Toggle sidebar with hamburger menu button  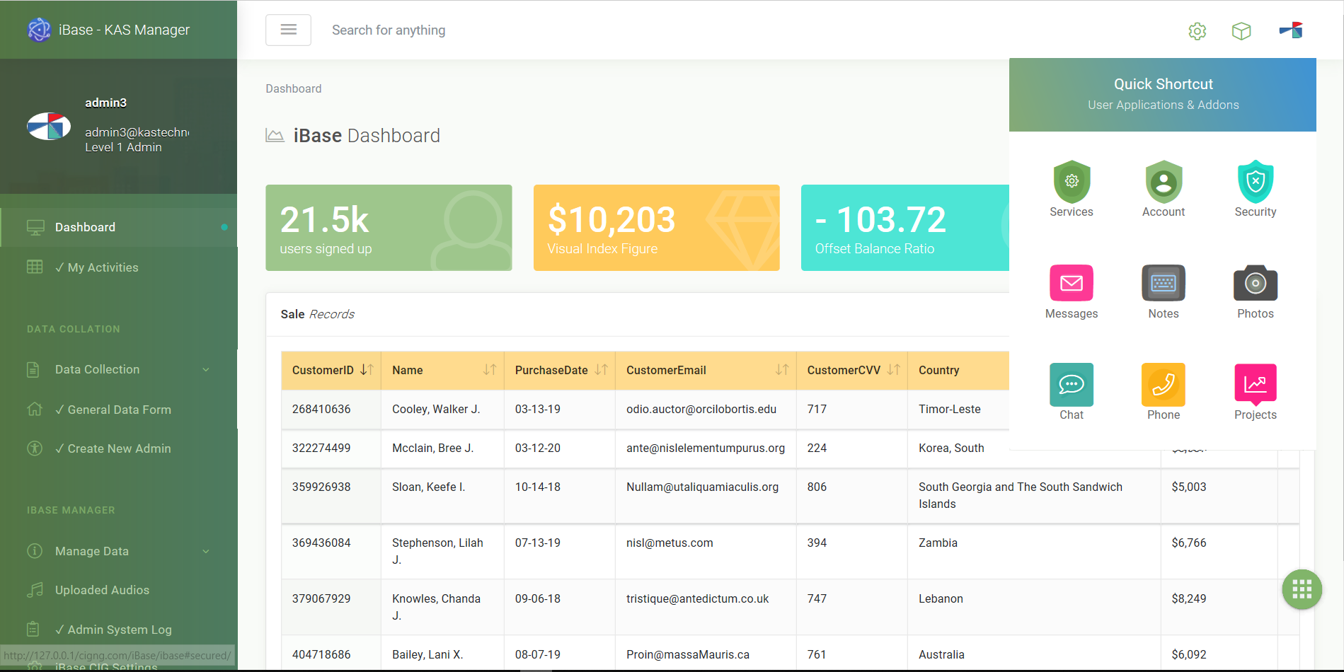[288, 30]
